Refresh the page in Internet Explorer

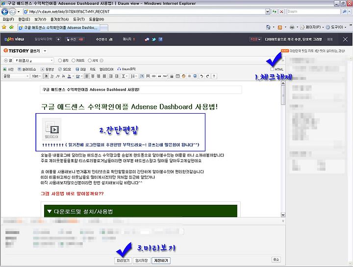coord(274,11)
